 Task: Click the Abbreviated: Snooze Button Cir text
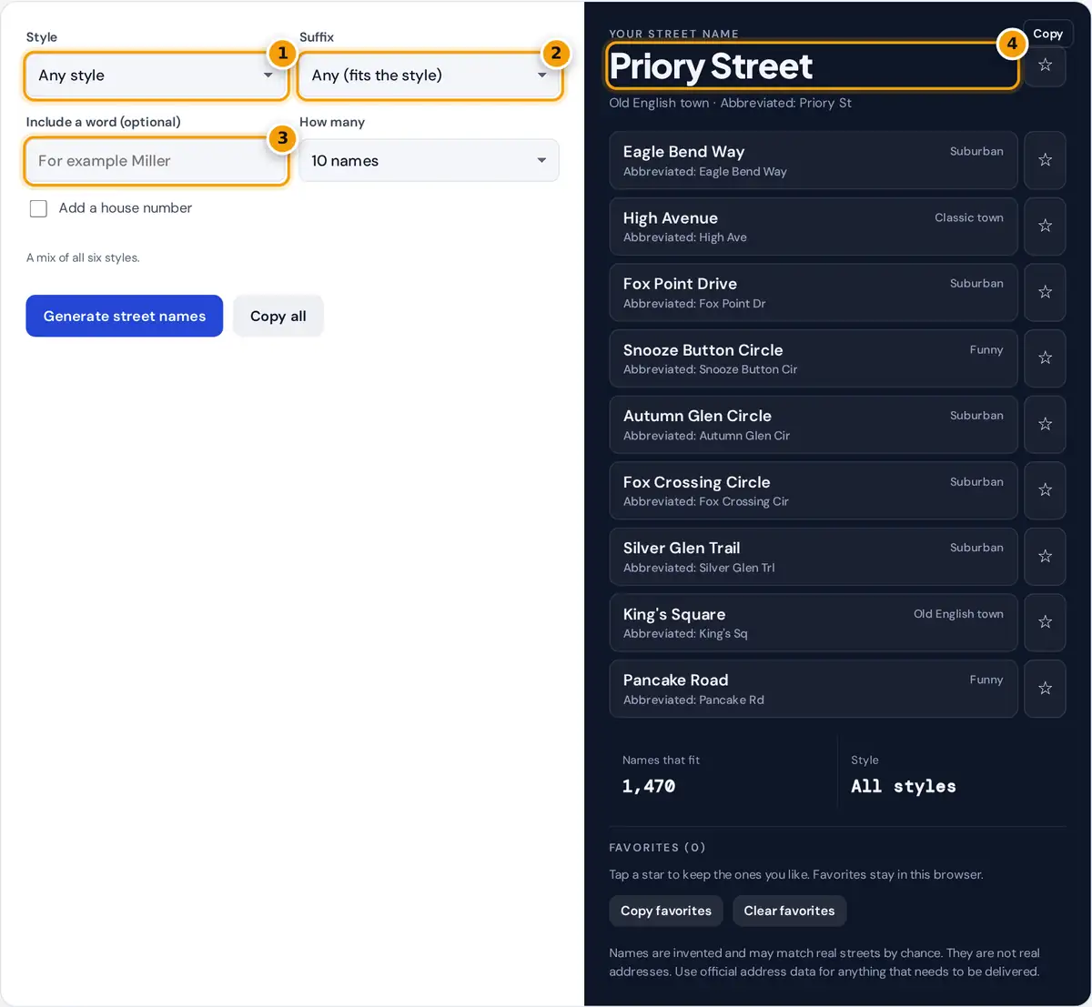[710, 369]
